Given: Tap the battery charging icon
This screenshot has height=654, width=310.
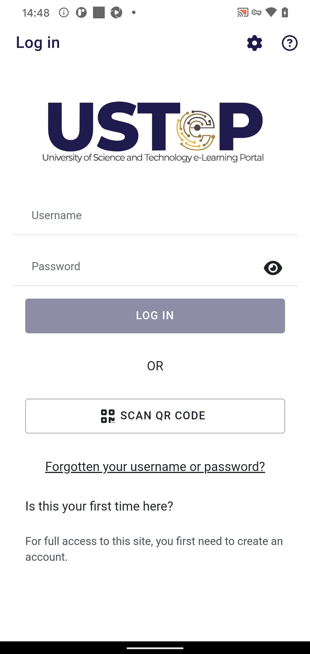Looking at the screenshot, I should click(284, 12).
